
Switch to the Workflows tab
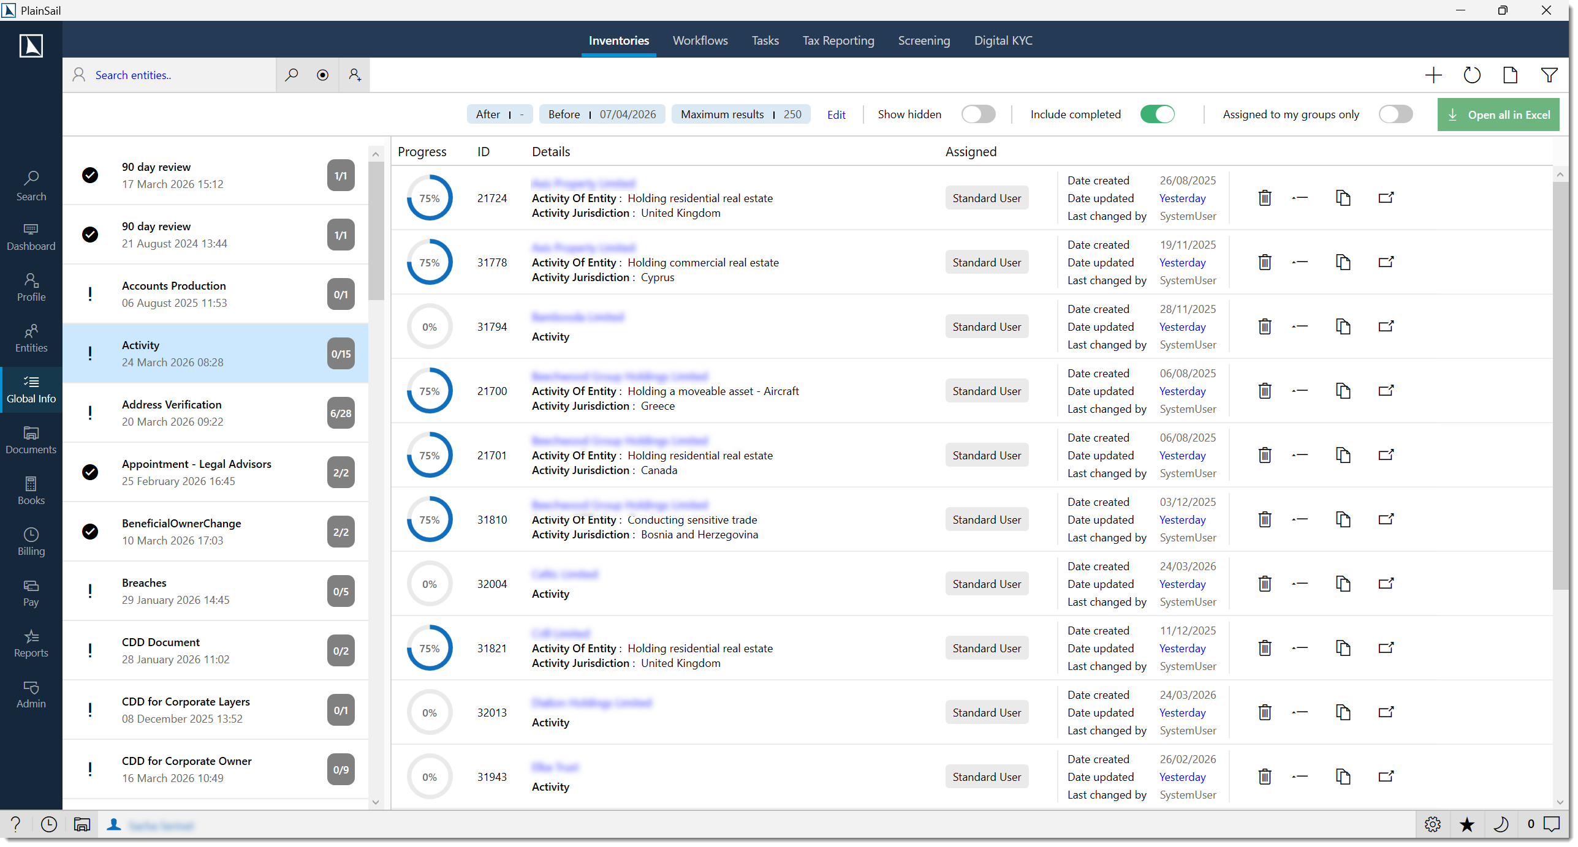click(x=700, y=40)
